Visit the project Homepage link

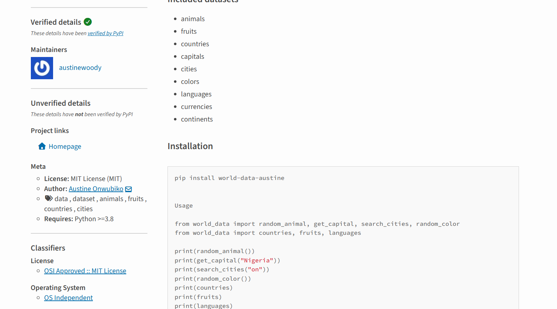(65, 146)
